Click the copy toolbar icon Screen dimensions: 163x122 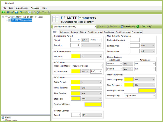pyautogui.click(x=30, y=12)
